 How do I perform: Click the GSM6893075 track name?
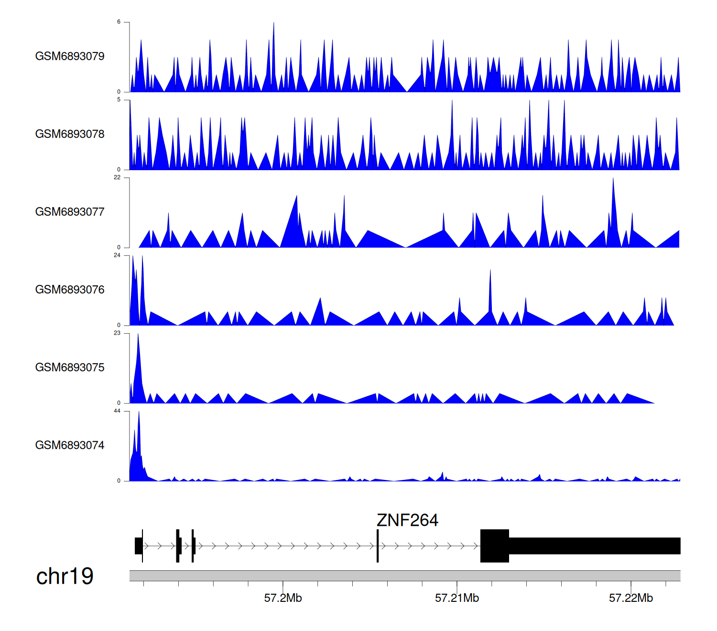(70, 367)
